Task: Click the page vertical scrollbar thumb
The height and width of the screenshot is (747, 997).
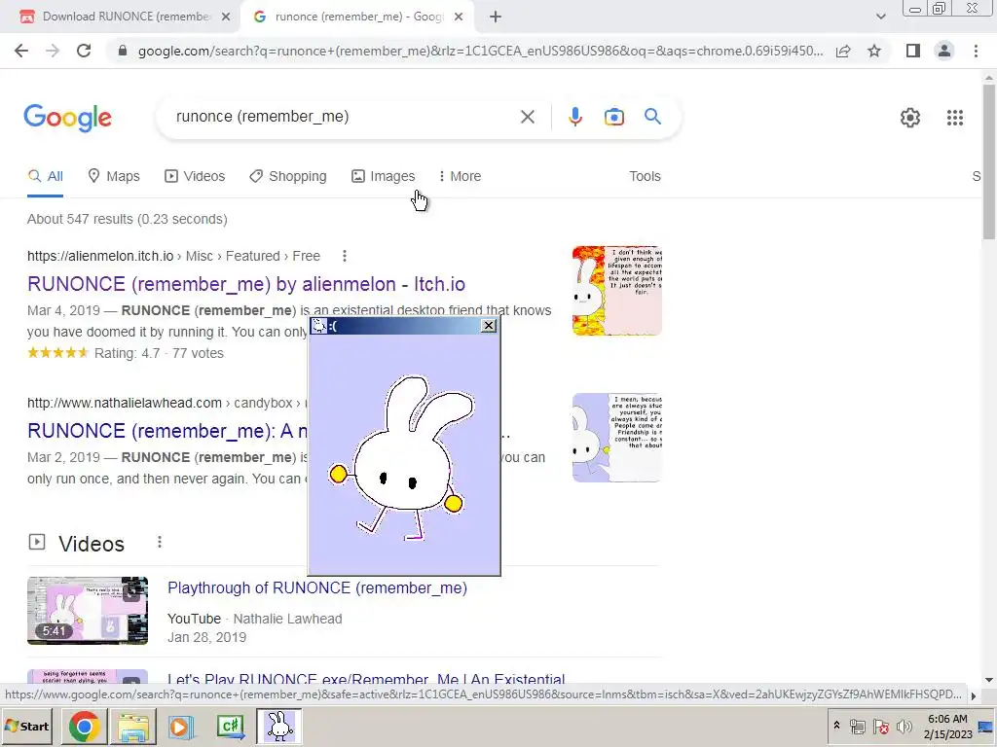Action: click(x=989, y=162)
